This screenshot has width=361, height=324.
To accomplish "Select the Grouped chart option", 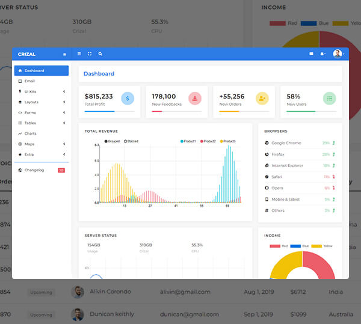I will [x=112, y=141].
